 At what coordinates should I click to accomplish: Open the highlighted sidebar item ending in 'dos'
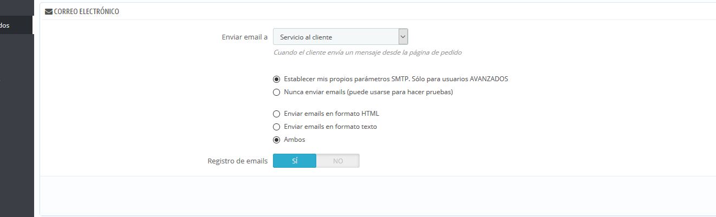pos(16,25)
